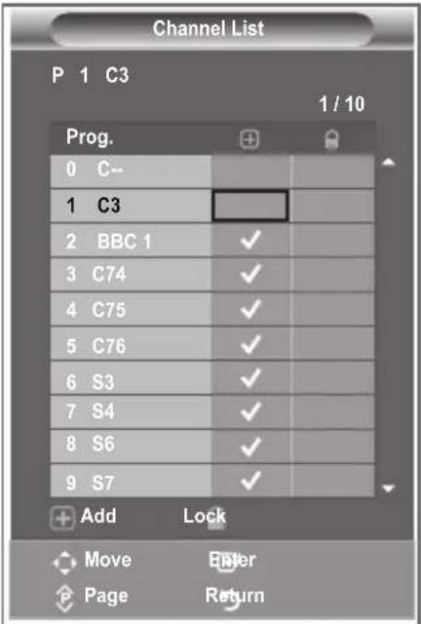
Task: Toggle the Add checkmark for BBC 1
Action: (x=250, y=240)
